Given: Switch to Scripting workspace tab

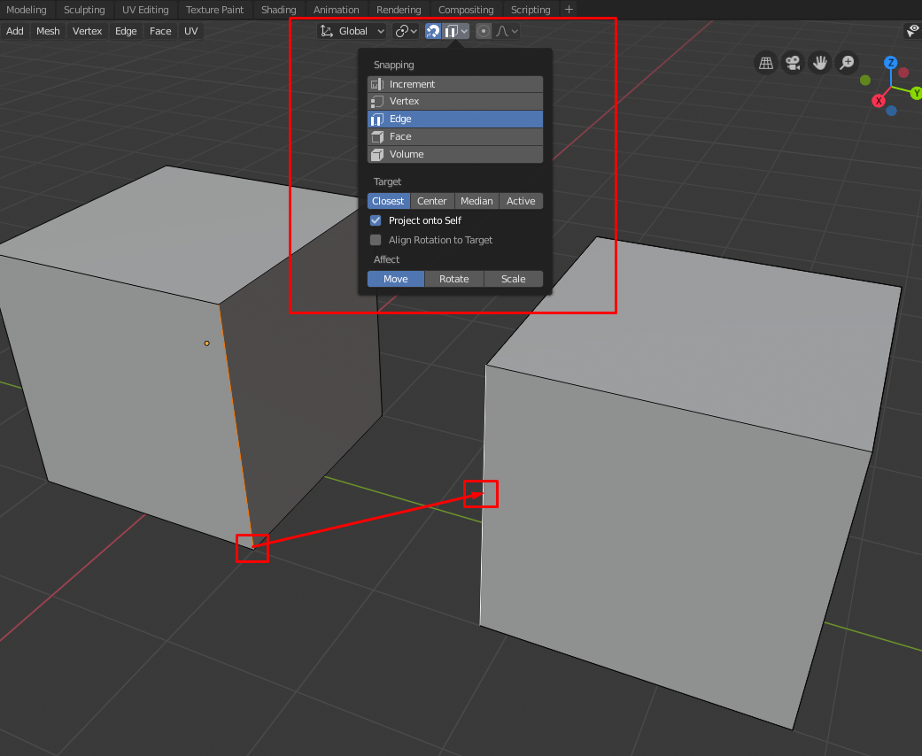Looking at the screenshot, I should point(531,10).
